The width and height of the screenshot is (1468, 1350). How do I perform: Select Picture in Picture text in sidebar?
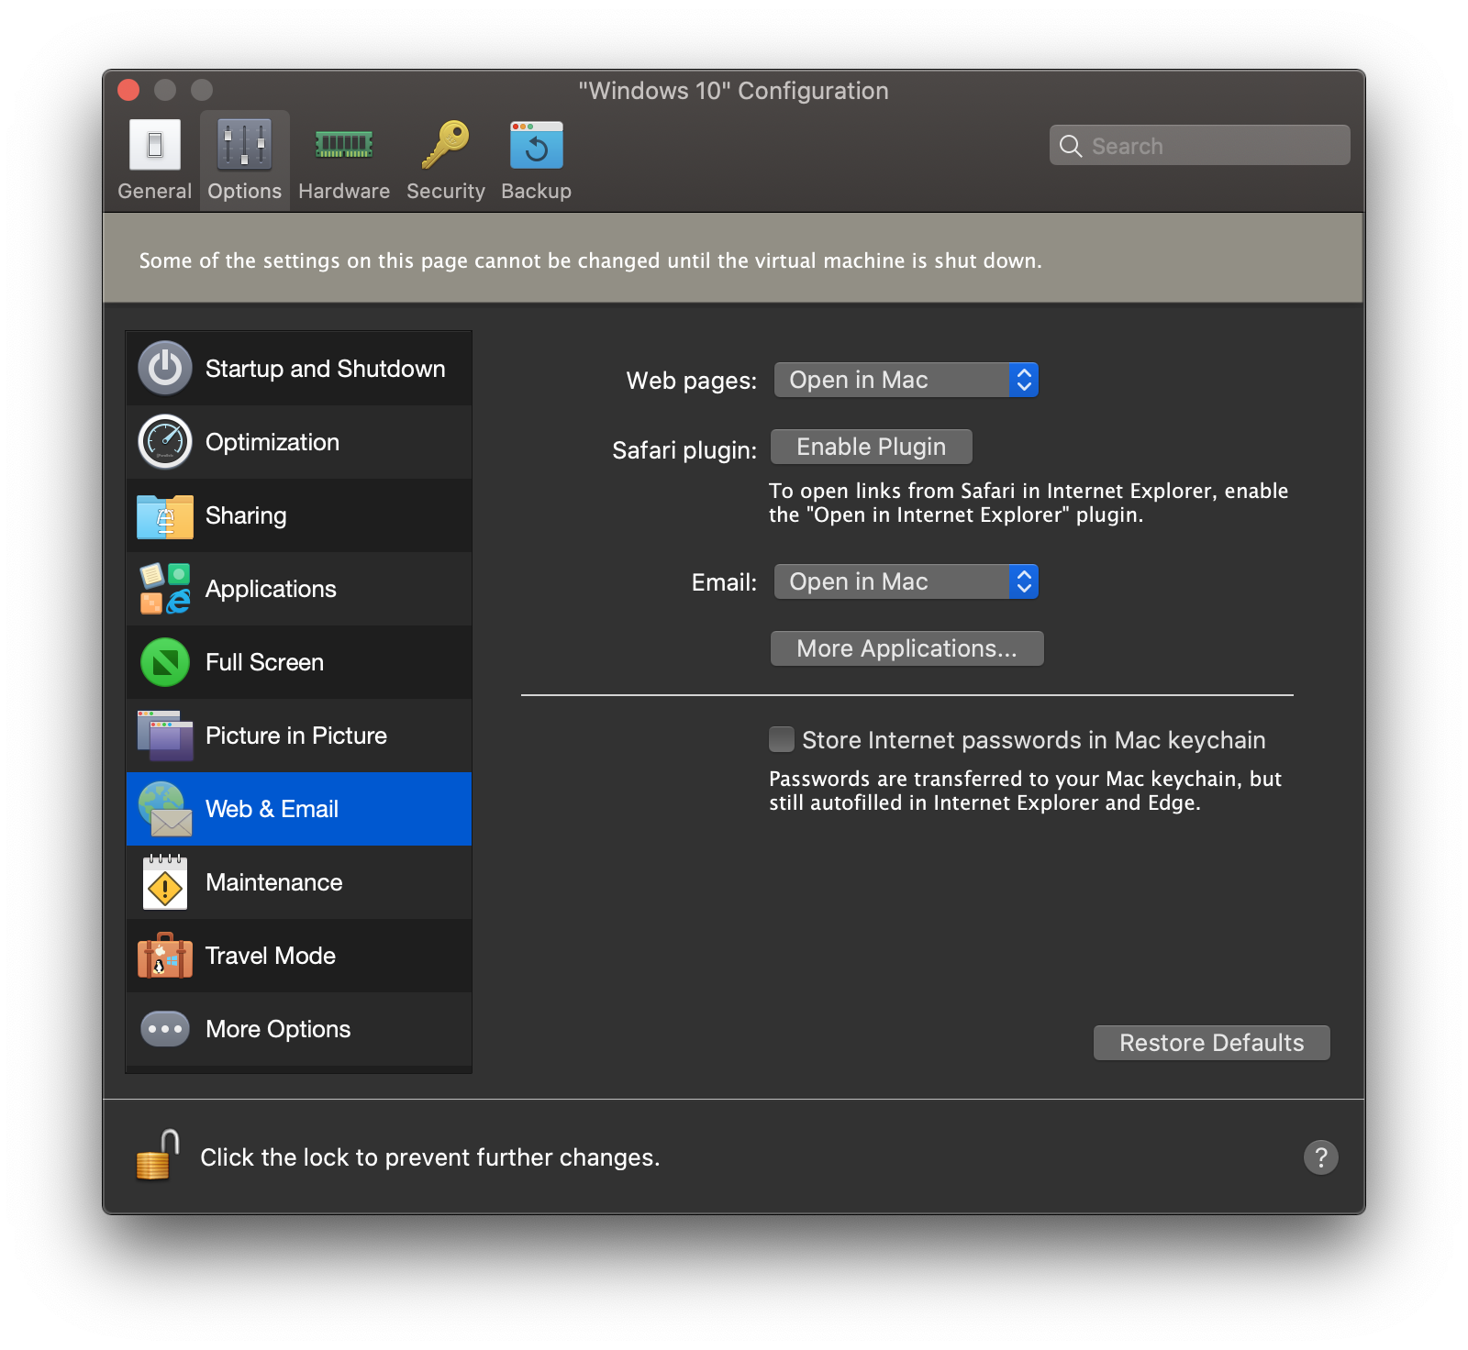pyautogui.click(x=296, y=736)
